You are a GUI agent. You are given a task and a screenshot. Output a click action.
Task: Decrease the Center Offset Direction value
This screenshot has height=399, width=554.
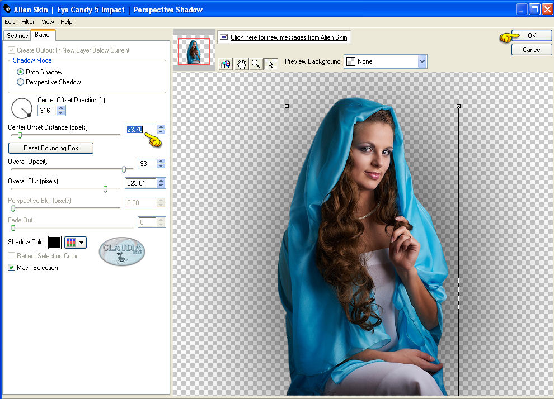(x=61, y=113)
